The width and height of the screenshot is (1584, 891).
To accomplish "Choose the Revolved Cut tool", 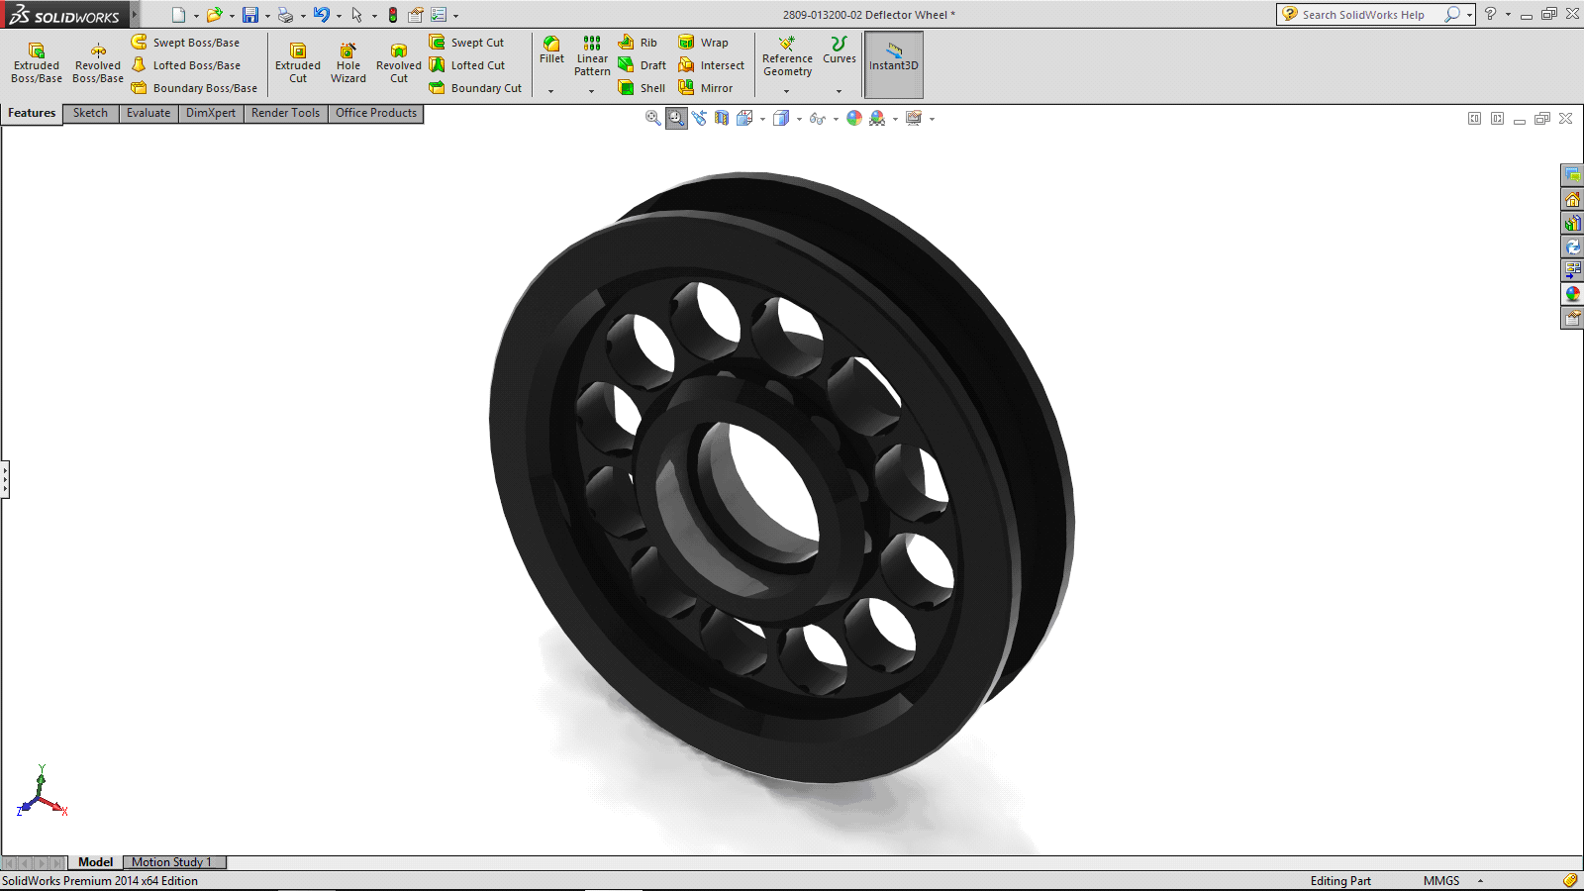I will click(399, 63).
